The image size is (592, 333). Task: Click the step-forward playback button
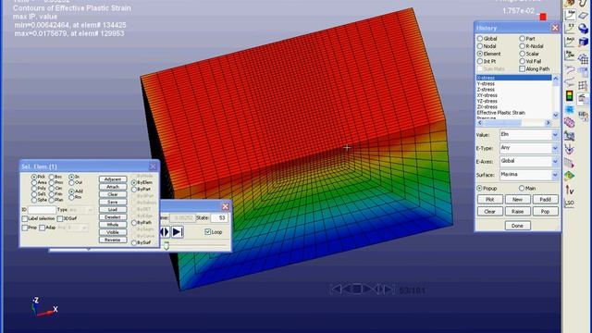tap(178, 232)
